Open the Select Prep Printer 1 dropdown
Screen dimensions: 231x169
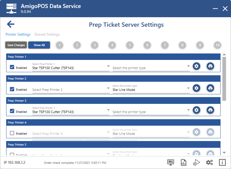click(71, 67)
